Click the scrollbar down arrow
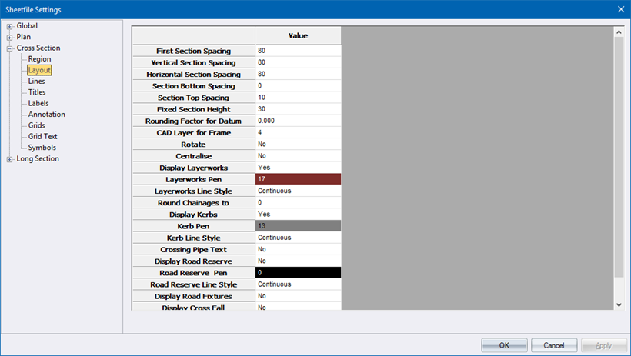The width and height of the screenshot is (631, 356). [x=619, y=304]
